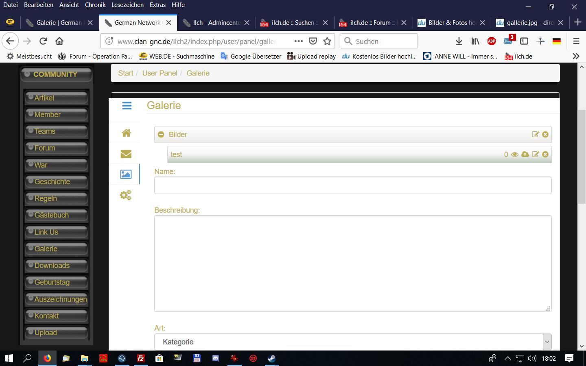
Task: Open Auszeichnungen in Community menu
Action: tap(57, 299)
